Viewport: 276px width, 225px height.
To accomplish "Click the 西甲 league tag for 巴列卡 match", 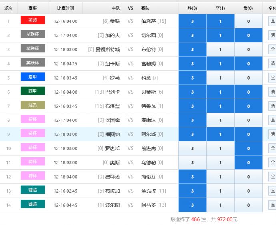I will click(33, 92).
